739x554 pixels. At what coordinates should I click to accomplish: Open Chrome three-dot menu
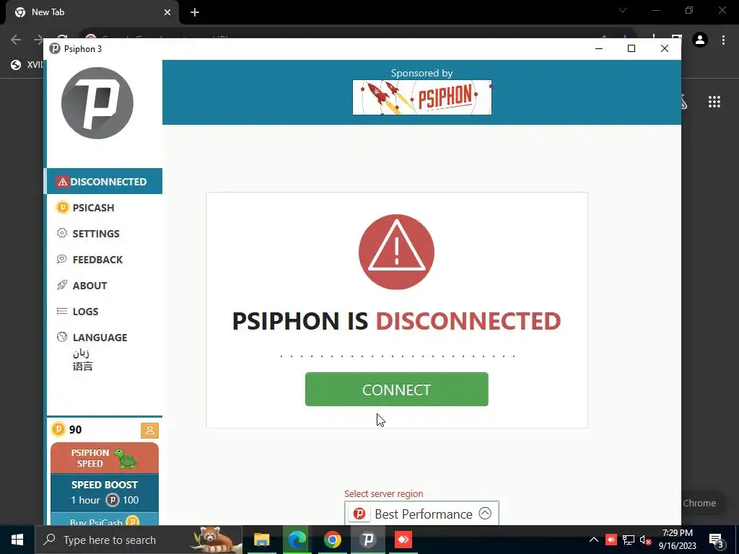723,40
